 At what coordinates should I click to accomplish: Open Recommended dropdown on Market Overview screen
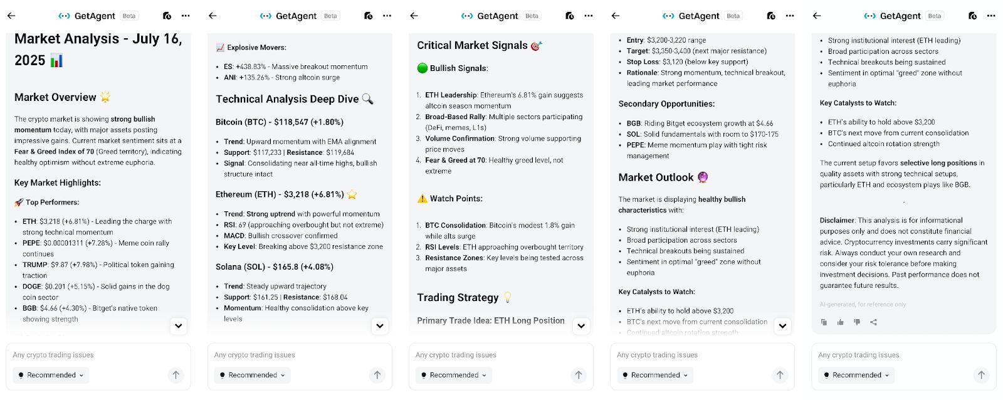(x=51, y=375)
